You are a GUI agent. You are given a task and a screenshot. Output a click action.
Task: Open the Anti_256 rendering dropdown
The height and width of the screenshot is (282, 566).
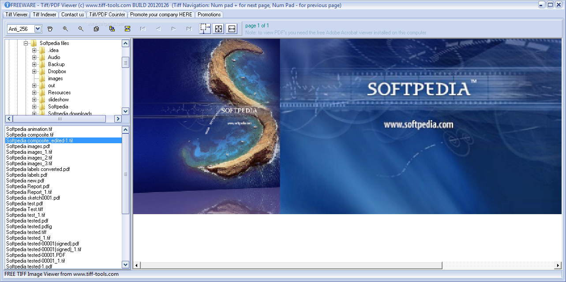tap(37, 29)
